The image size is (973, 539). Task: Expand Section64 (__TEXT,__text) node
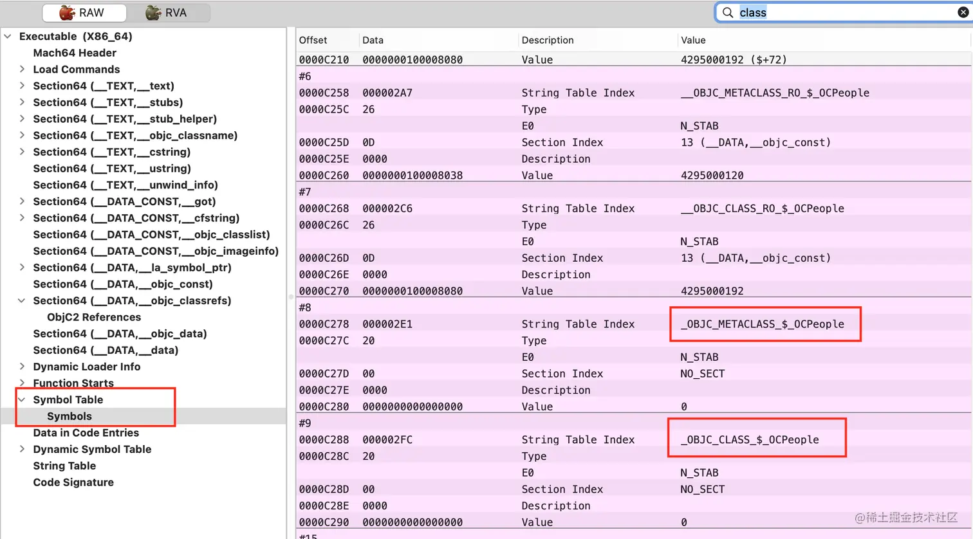(22, 86)
